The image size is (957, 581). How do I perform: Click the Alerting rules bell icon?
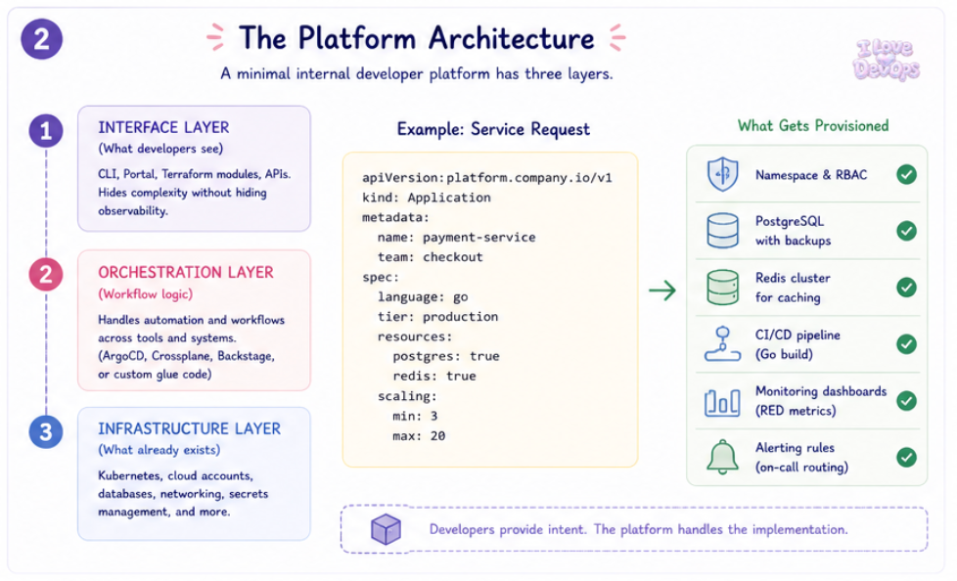point(722,457)
